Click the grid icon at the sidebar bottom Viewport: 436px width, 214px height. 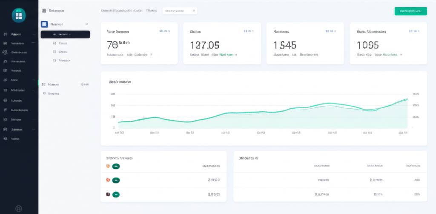tap(19, 208)
